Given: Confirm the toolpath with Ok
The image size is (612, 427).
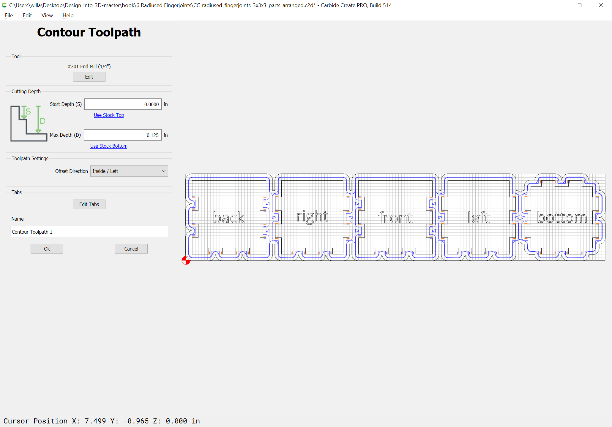Looking at the screenshot, I should coord(47,249).
